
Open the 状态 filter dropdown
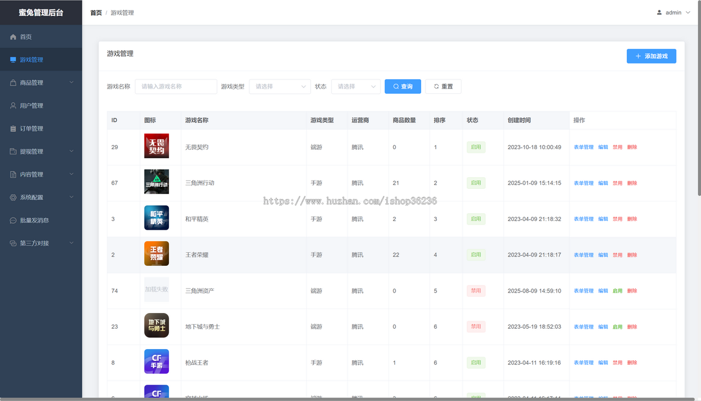pos(356,86)
